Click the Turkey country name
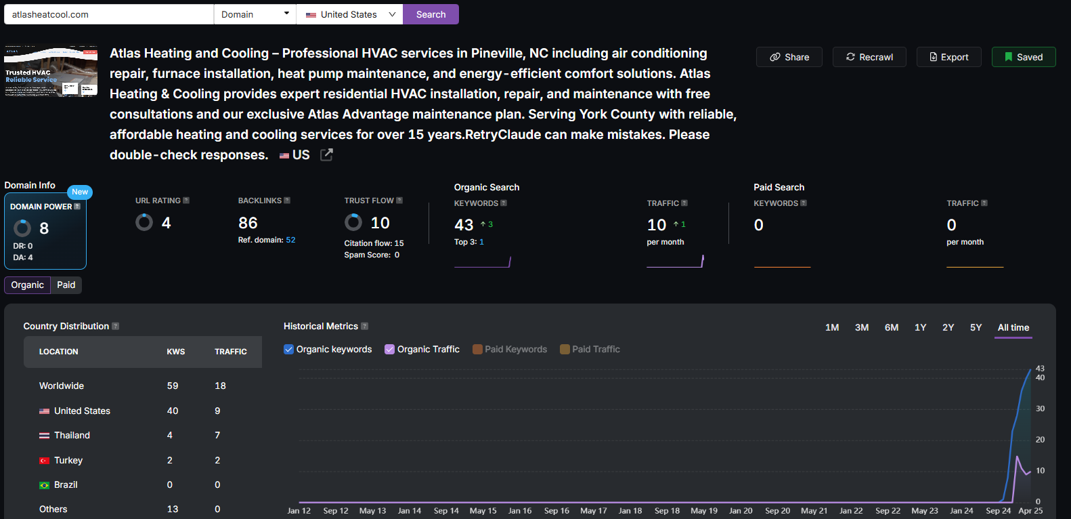The height and width of the screenshot is (519, 1071). click(x=68, y=460)
